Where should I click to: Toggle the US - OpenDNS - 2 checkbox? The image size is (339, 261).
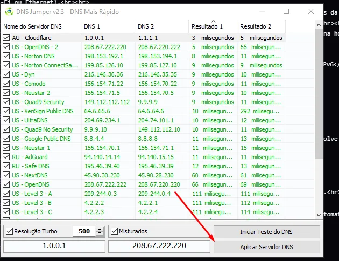[x=6, y=47]
